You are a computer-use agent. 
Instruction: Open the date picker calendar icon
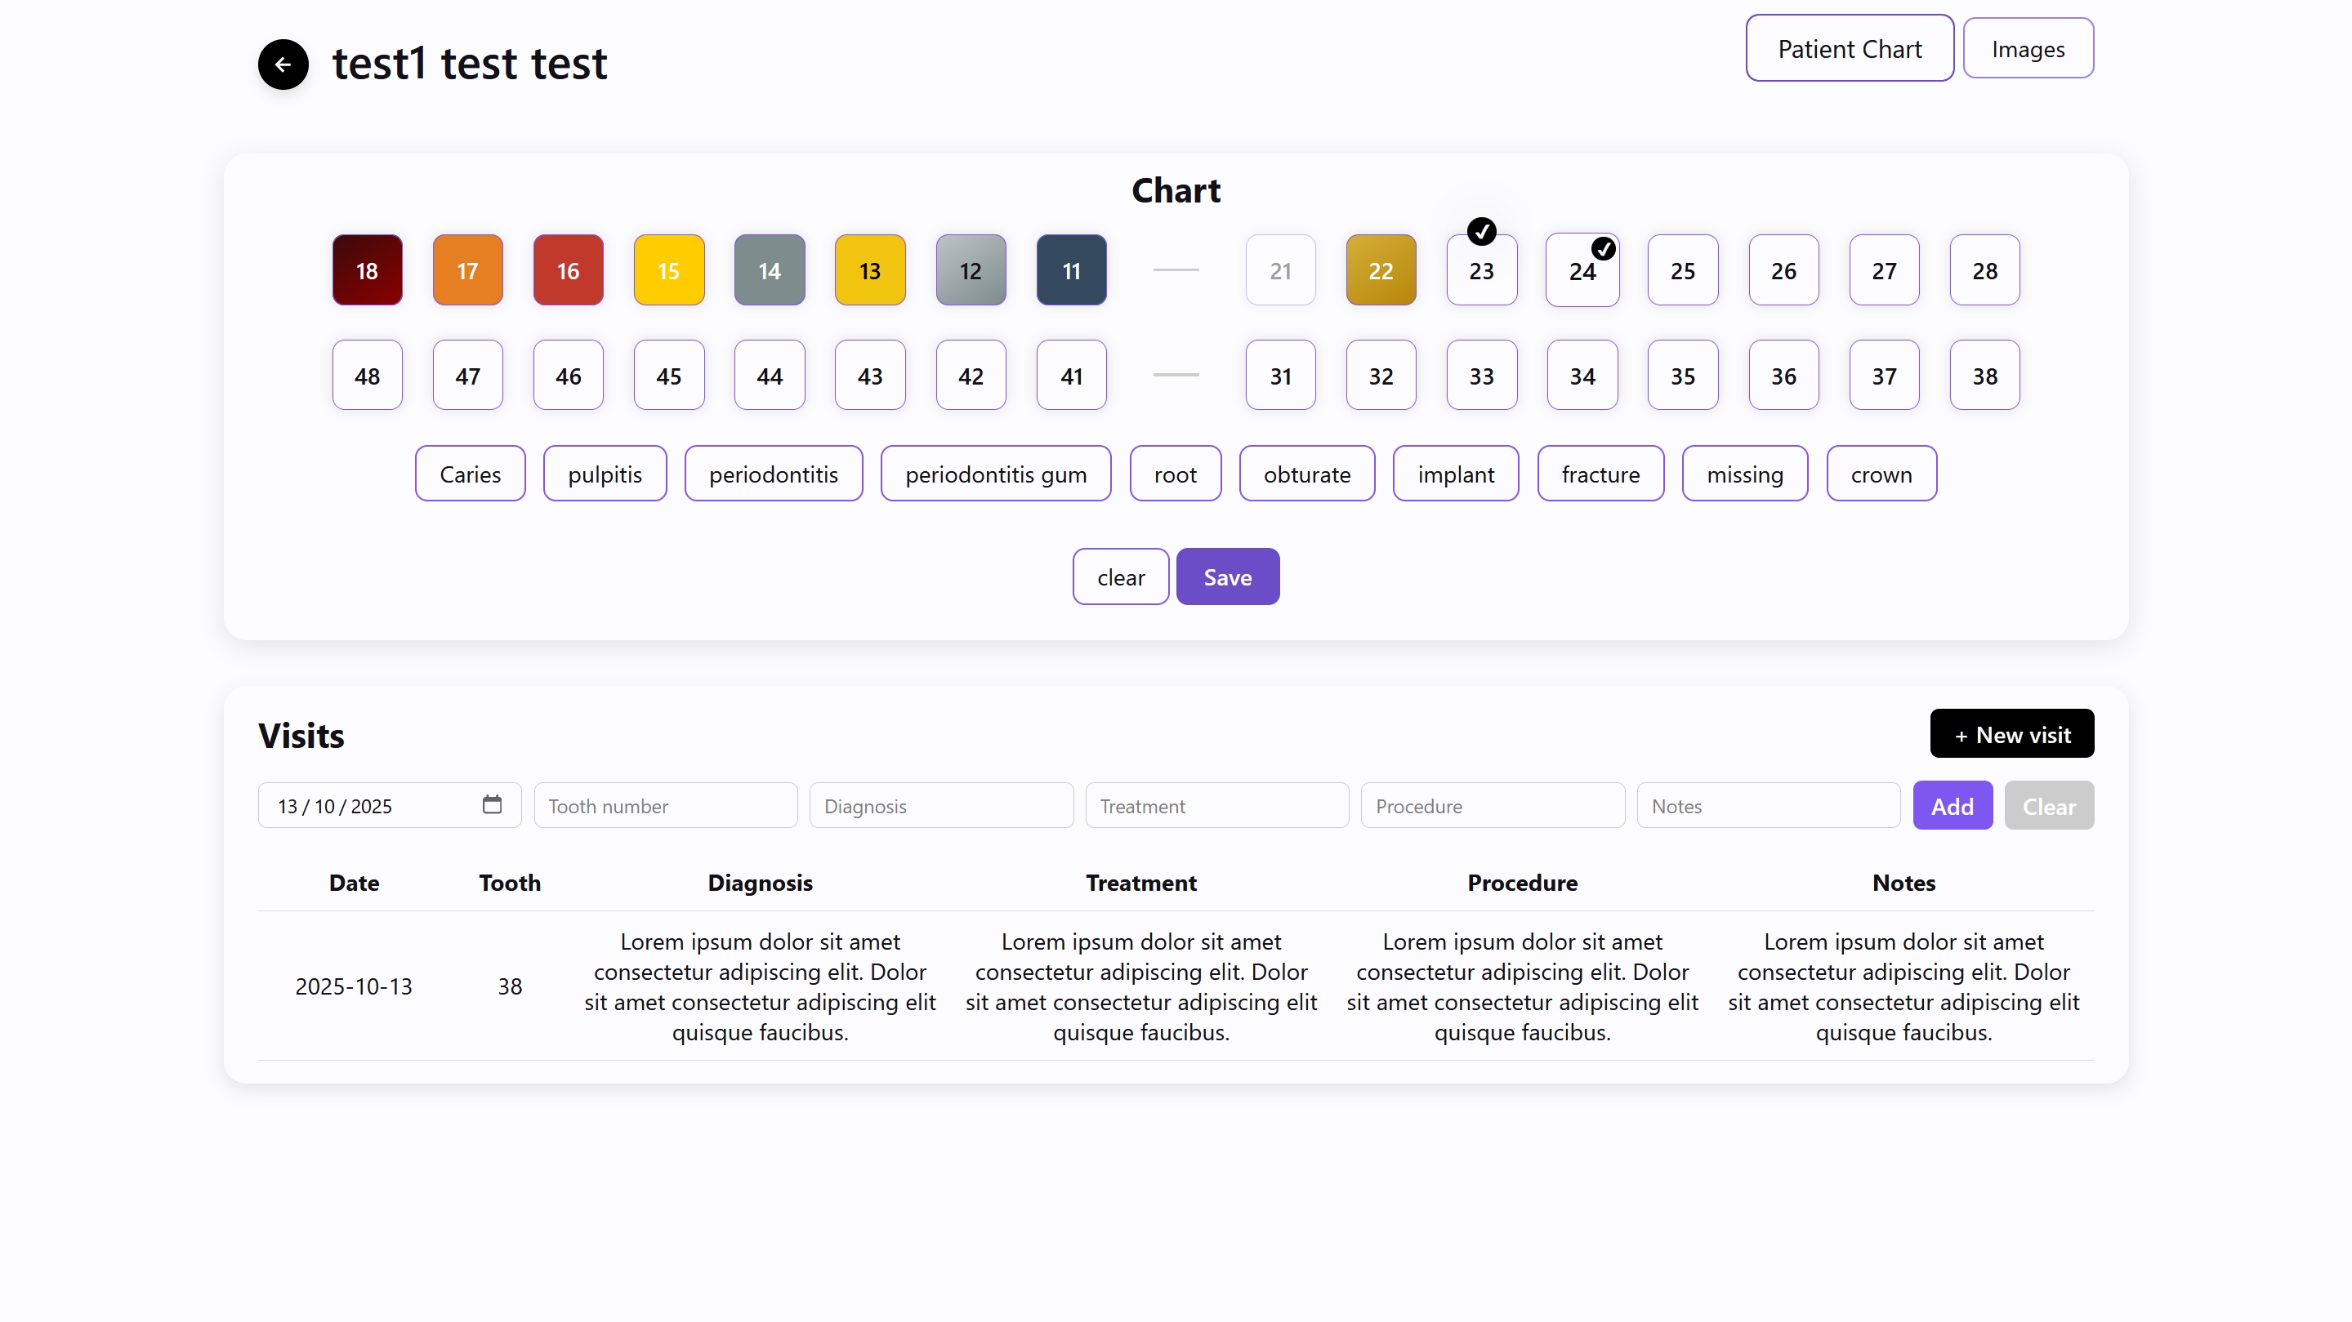(492, 804)
